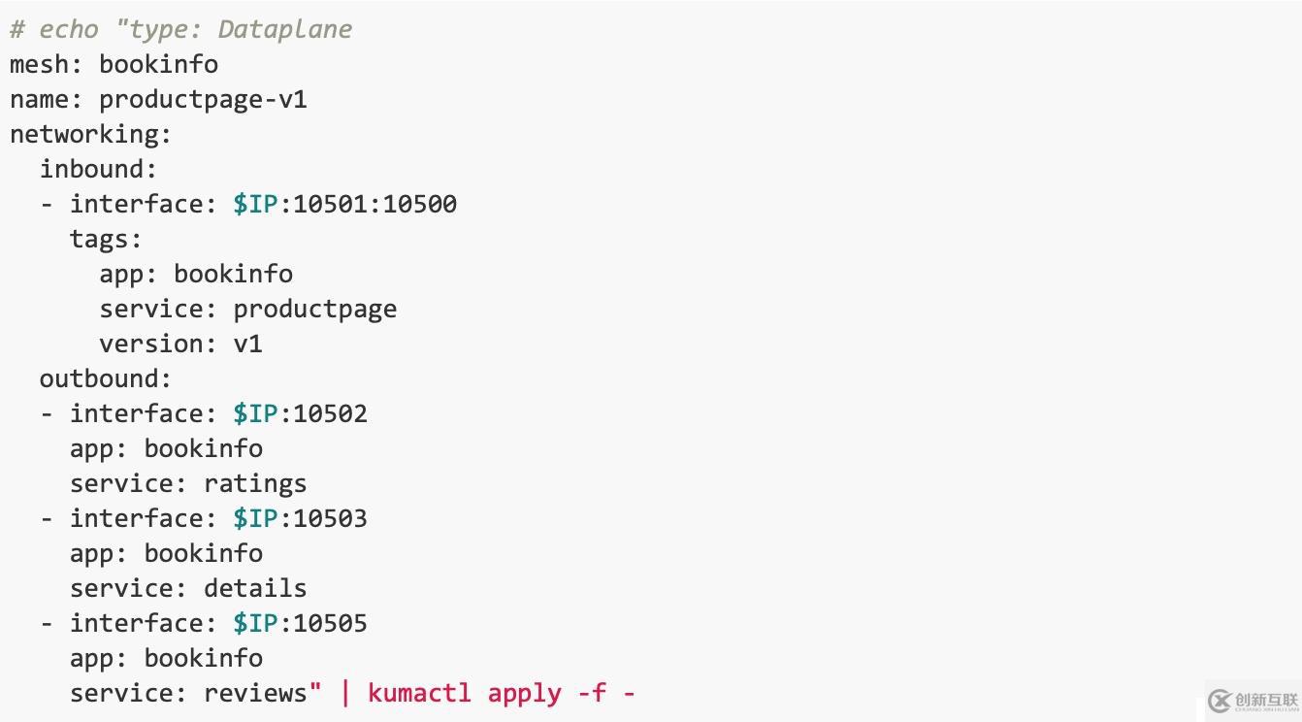Screen dimensions: 1302x722
Task: Click the tags: key
Action: tap(106, 239)
